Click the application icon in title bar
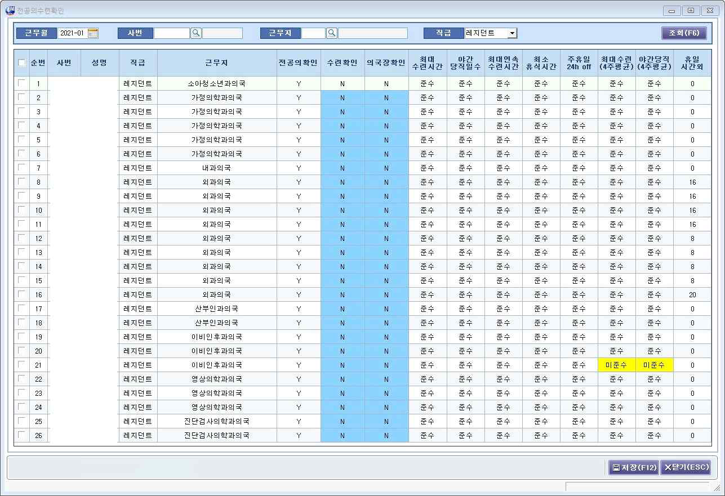725x496 pixels. (10, 10)
